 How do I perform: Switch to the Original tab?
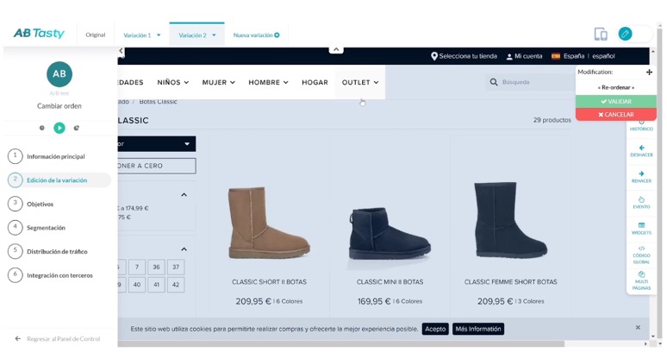point(96,35)
